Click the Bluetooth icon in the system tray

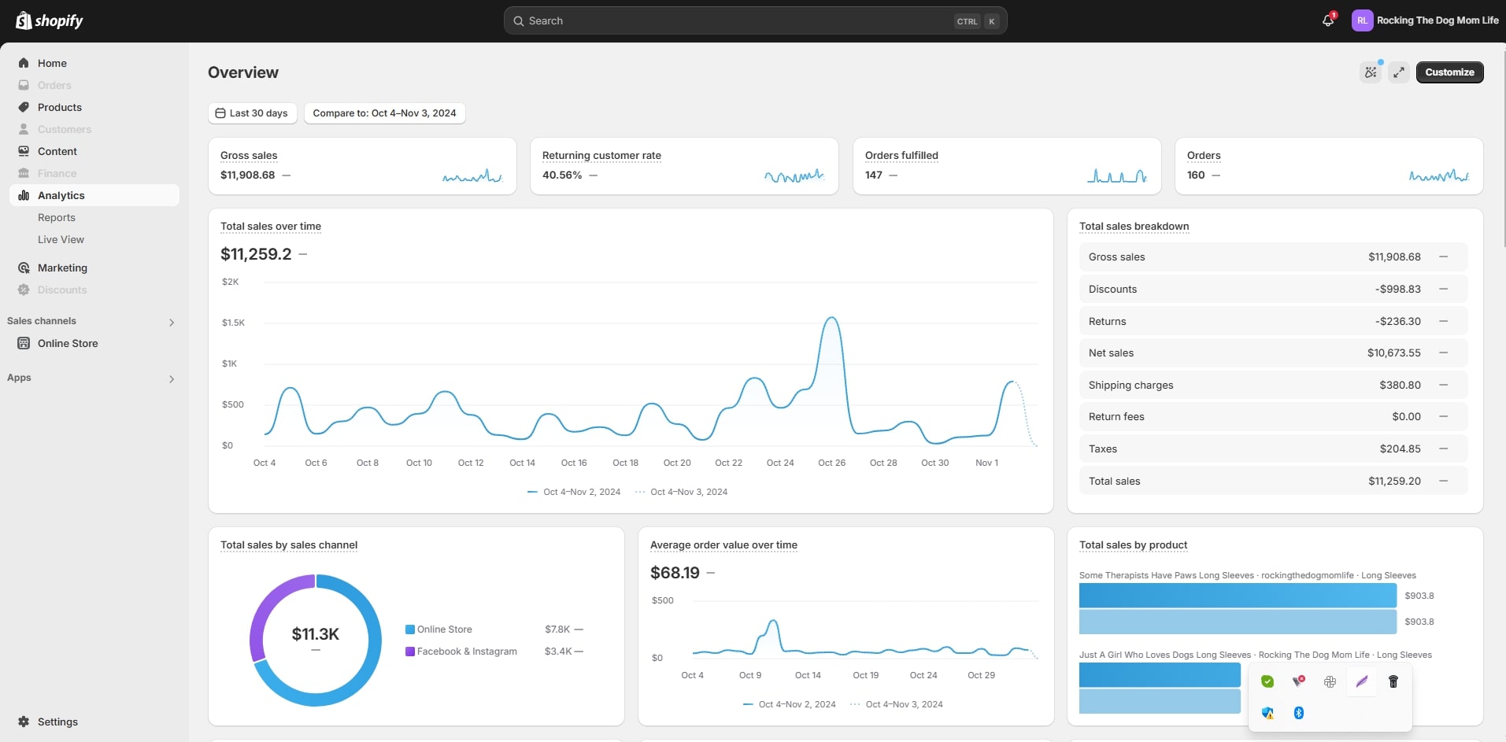coord(1299,713)
